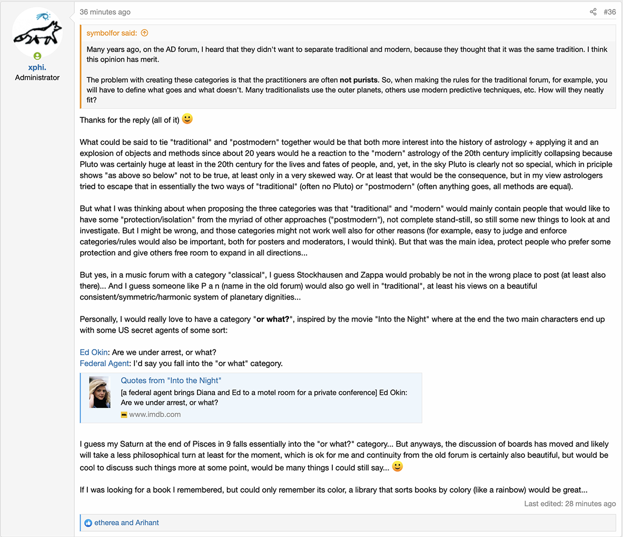This screenshot has width=623, height=537.
Task: Click the www.imdb.com source text
Action: pos(155,414)
